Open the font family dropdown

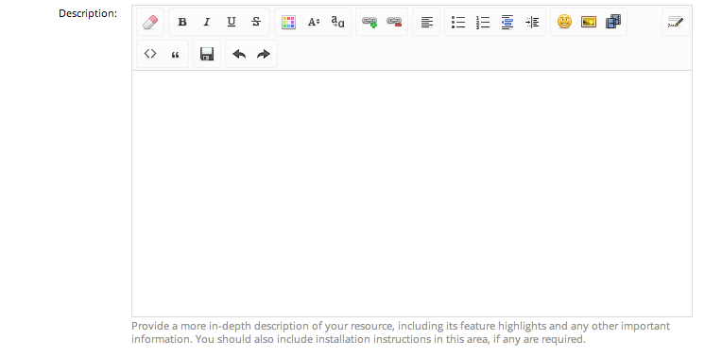pos(338,22)
